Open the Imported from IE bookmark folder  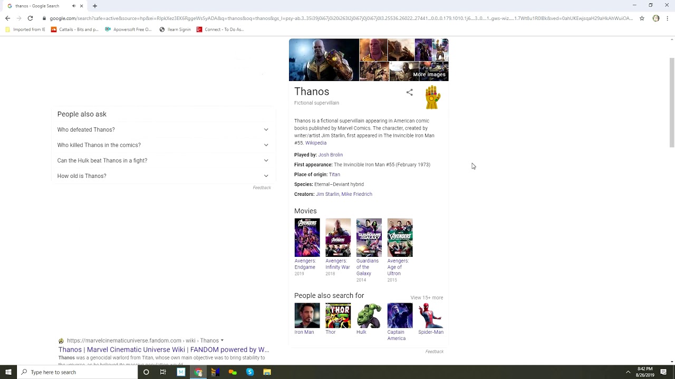25,29
